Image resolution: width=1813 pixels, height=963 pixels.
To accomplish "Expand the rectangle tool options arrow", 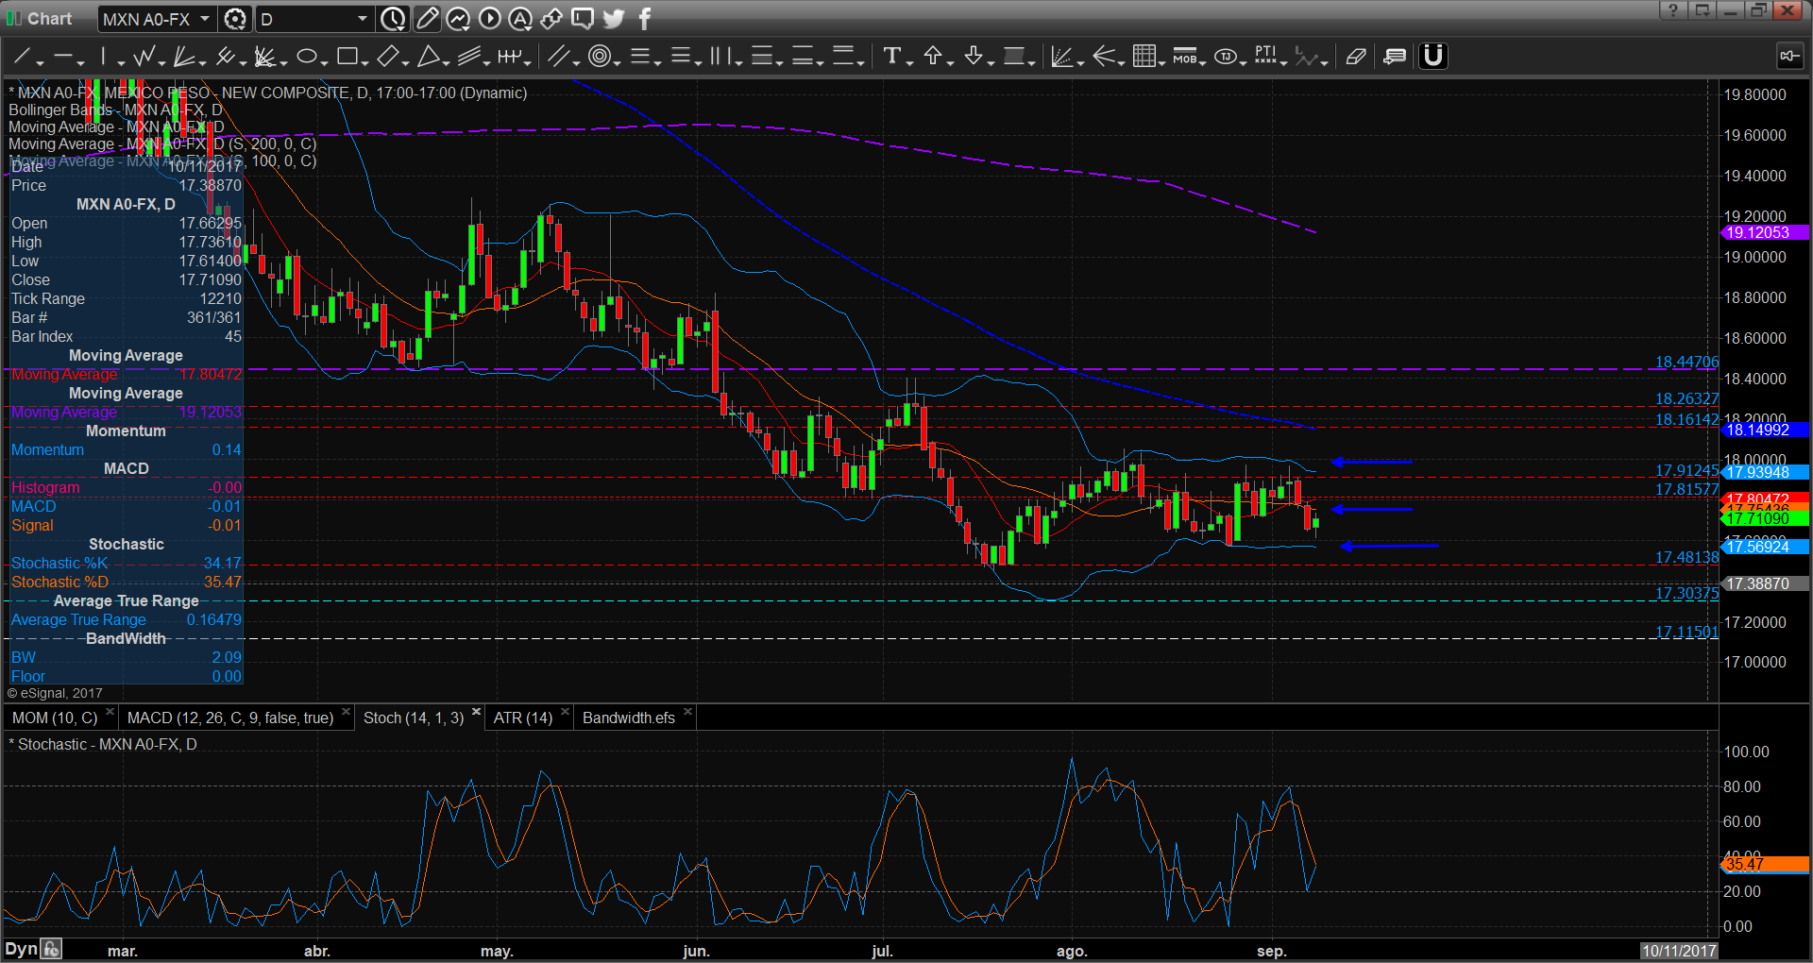I will pos(364,62).
